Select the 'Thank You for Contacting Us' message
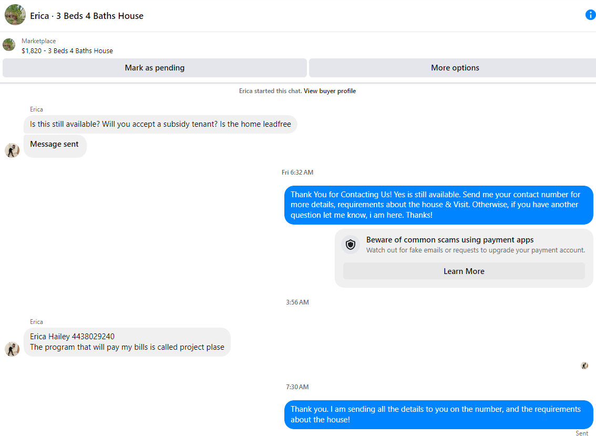 click(439, 205)
